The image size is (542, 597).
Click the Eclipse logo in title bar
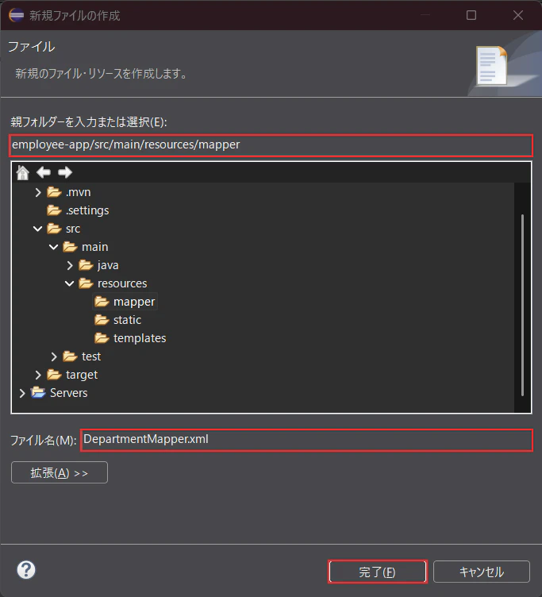[x=17, y=15]
